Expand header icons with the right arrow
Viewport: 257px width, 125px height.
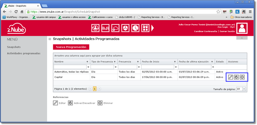click(152, 28)
